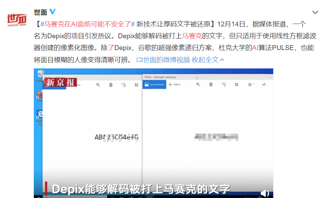Click See all photos button in right window
321x198 pixels.
[154, 84]
